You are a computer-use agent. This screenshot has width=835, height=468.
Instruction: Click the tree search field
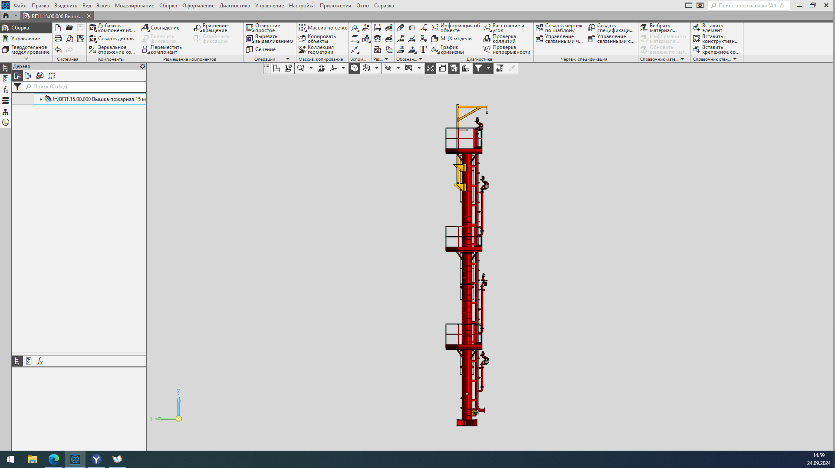[87, 87]
